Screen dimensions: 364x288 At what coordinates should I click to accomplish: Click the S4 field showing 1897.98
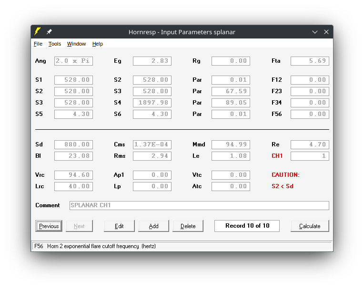[152, 103]
